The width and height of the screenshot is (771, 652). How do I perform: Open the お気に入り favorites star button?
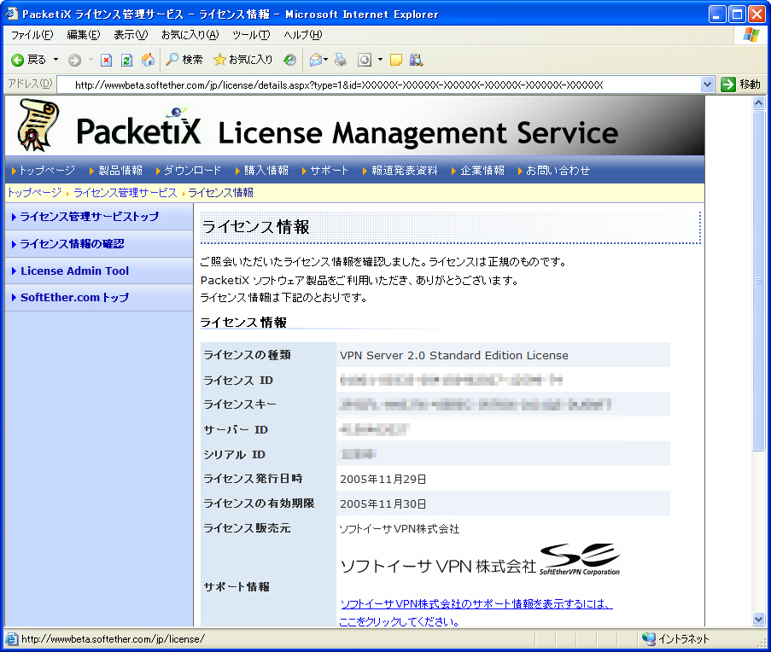pos(242,60)
